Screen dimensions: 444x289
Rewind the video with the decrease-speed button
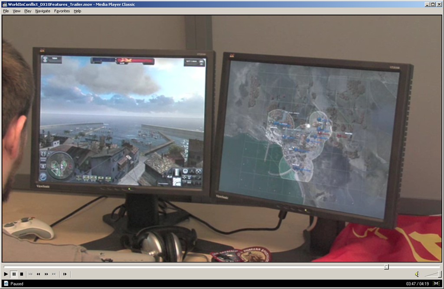(38, 274)
